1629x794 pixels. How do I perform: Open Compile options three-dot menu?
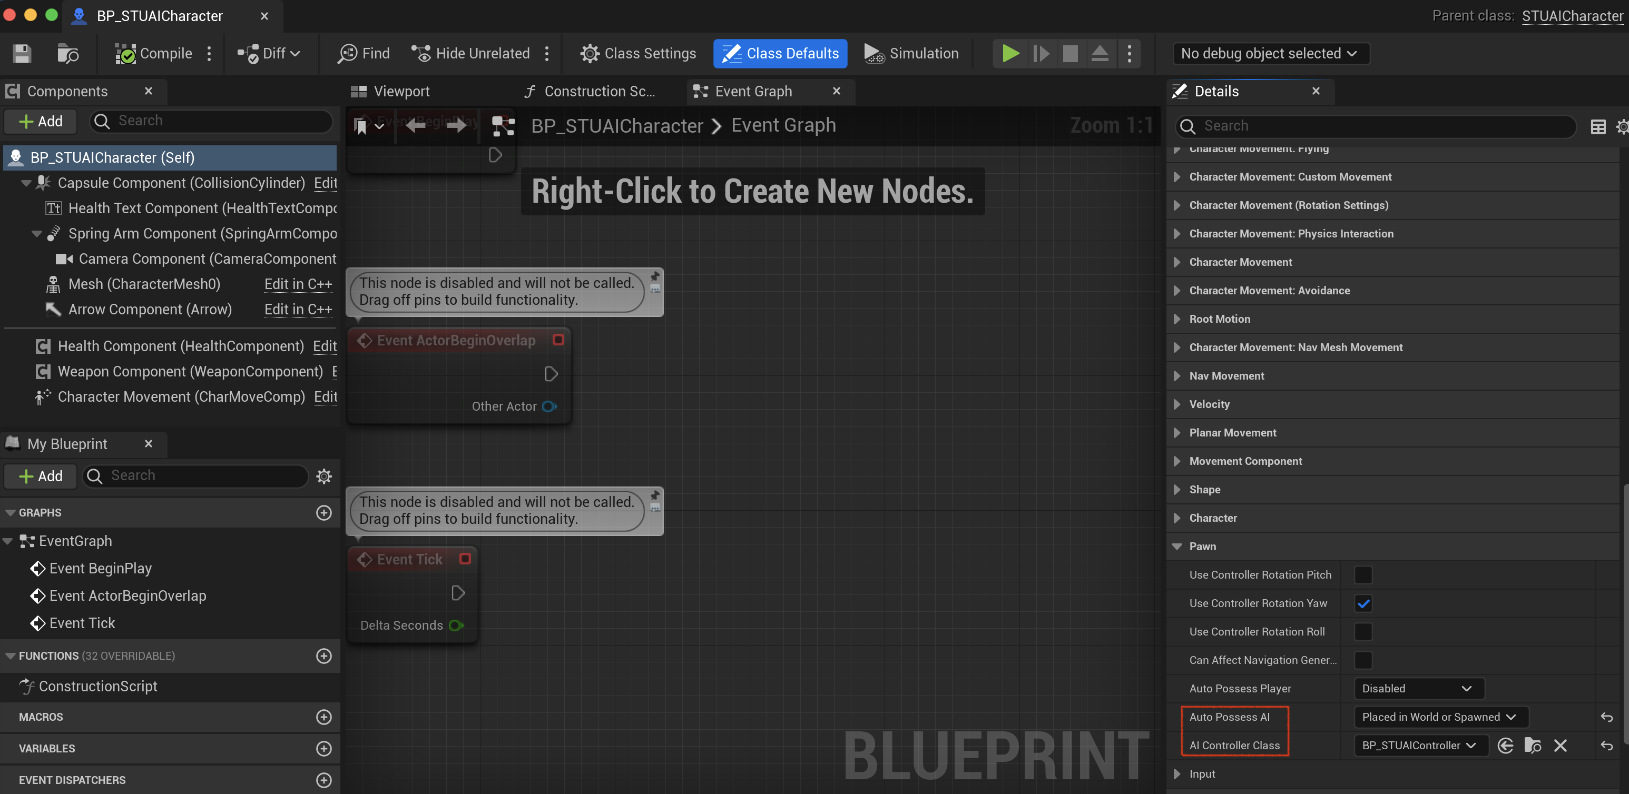click(209, 54)
